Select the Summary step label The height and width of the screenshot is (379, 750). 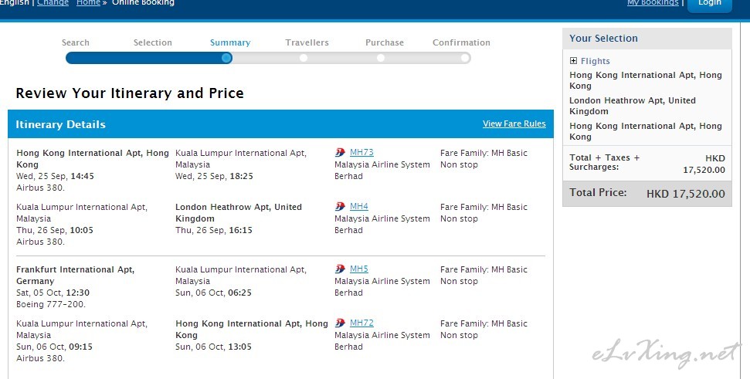[230, 43]
